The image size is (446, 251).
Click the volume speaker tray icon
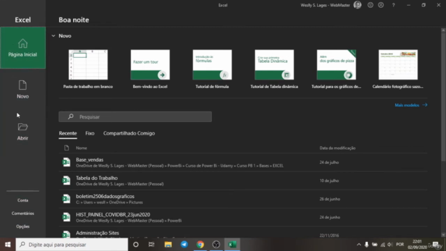coord(390,245)
